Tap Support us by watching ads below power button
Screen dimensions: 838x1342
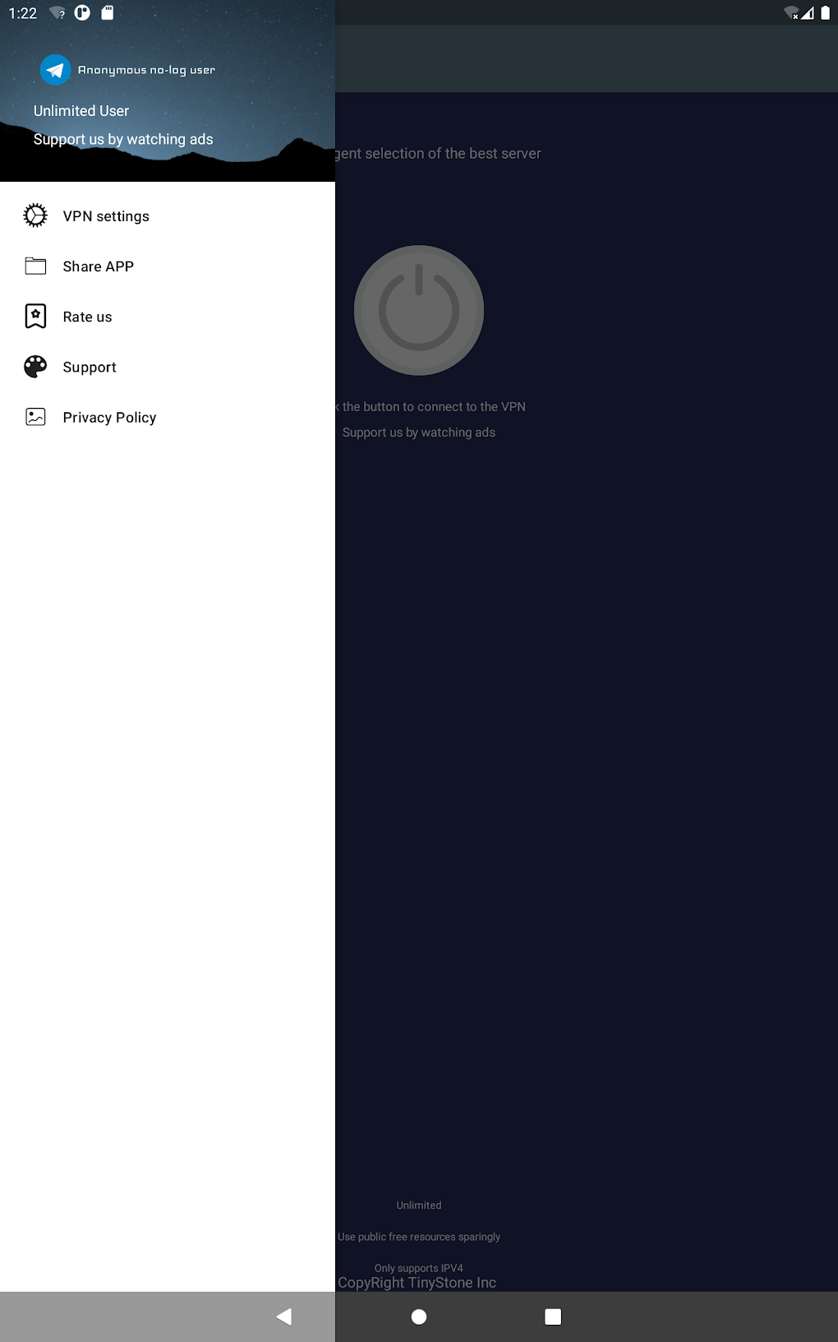tap(419, 433)
